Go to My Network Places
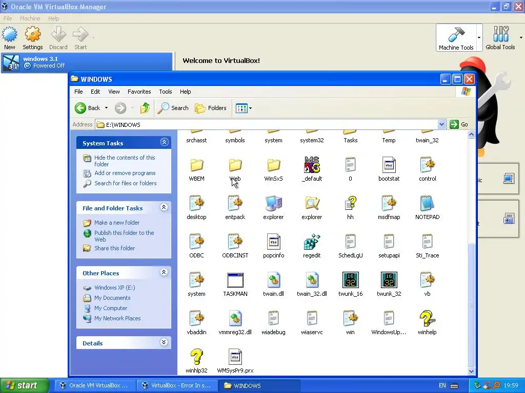The image size is (525, 393). tap(117, 318)
